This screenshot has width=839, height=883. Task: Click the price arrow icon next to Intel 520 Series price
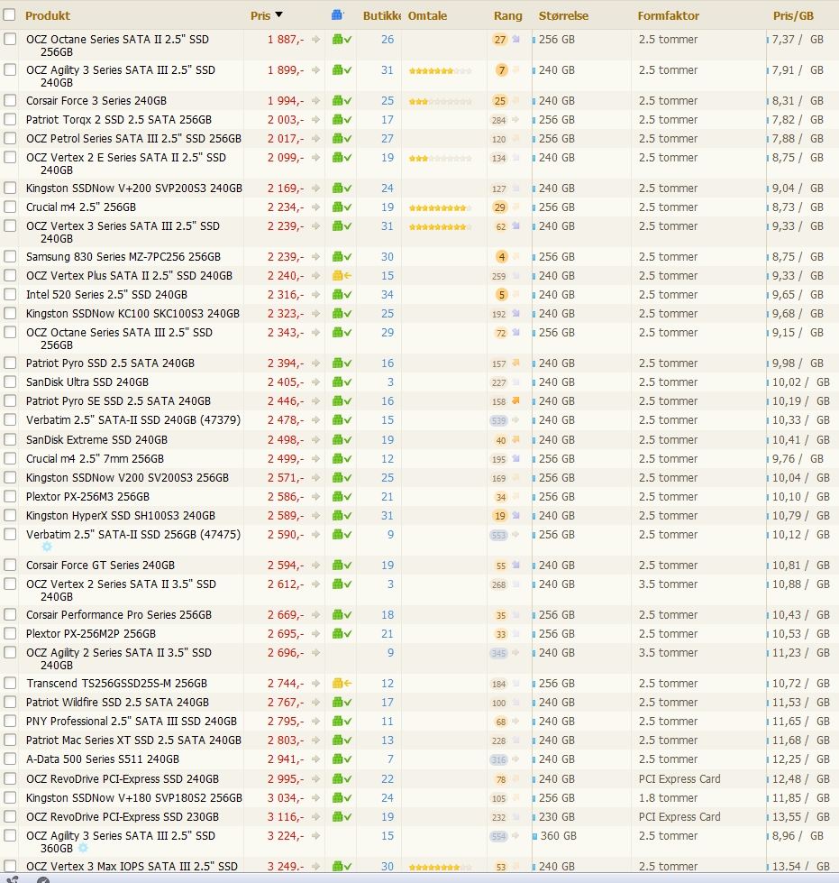tap(315, 295)
